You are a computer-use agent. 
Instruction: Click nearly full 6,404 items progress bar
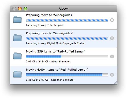tap(67, 75)
